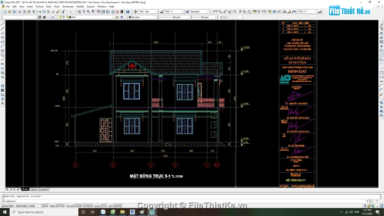Click the Undo arrow icon

click(64, 11)
